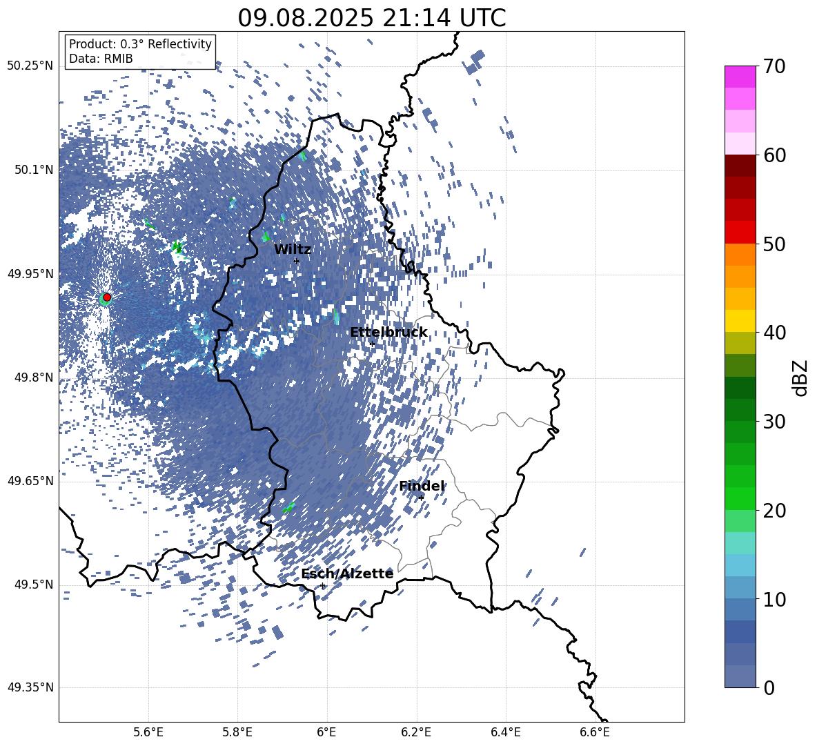Click the 6.4°E longitude tick label
Screen dimensions: 817x746
click(x=505, y=732)
